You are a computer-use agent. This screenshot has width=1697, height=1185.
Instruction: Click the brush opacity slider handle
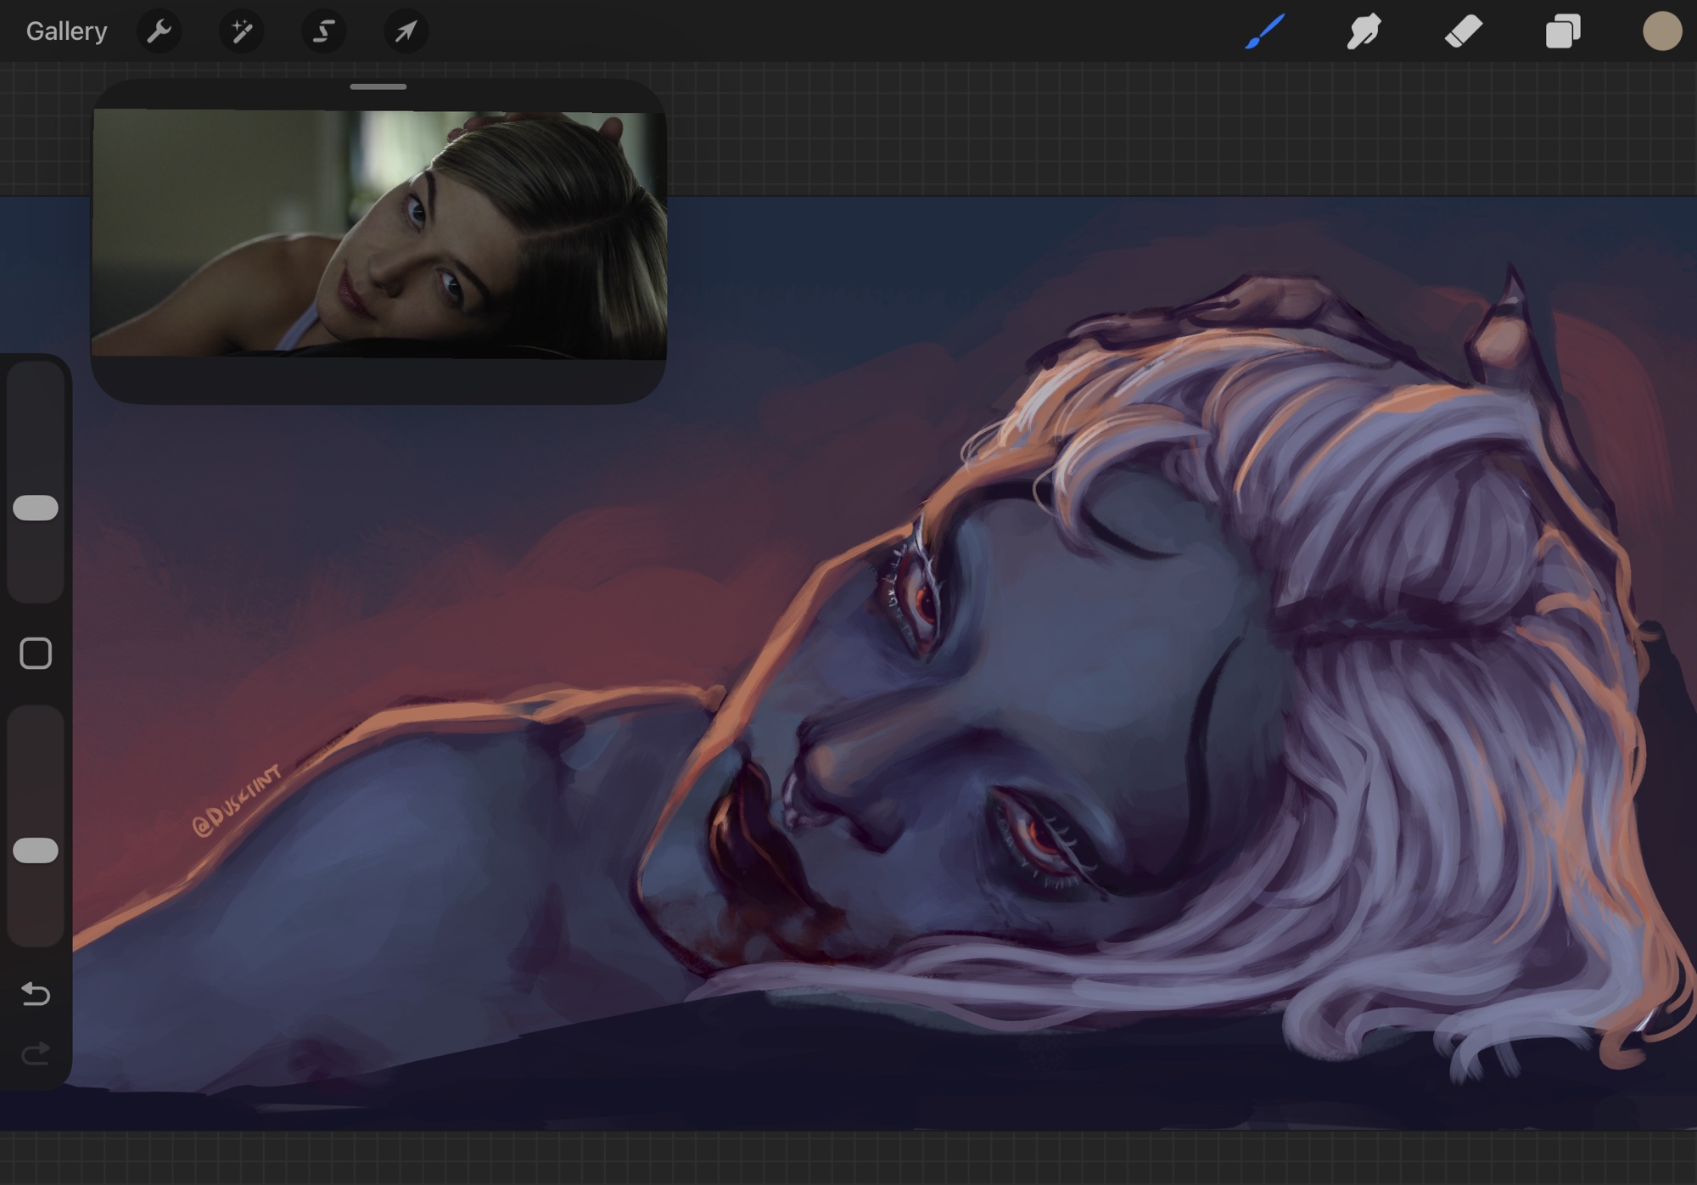36,851
